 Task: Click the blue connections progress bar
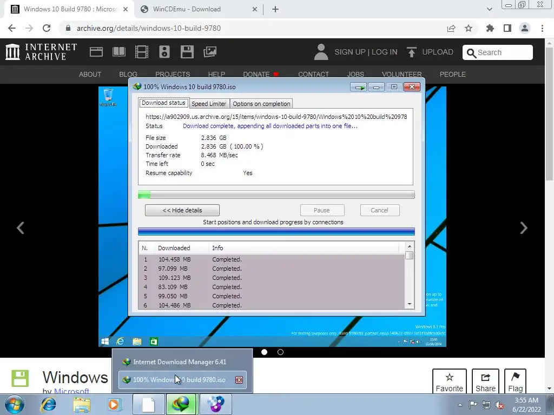click(x=276, y=231)
